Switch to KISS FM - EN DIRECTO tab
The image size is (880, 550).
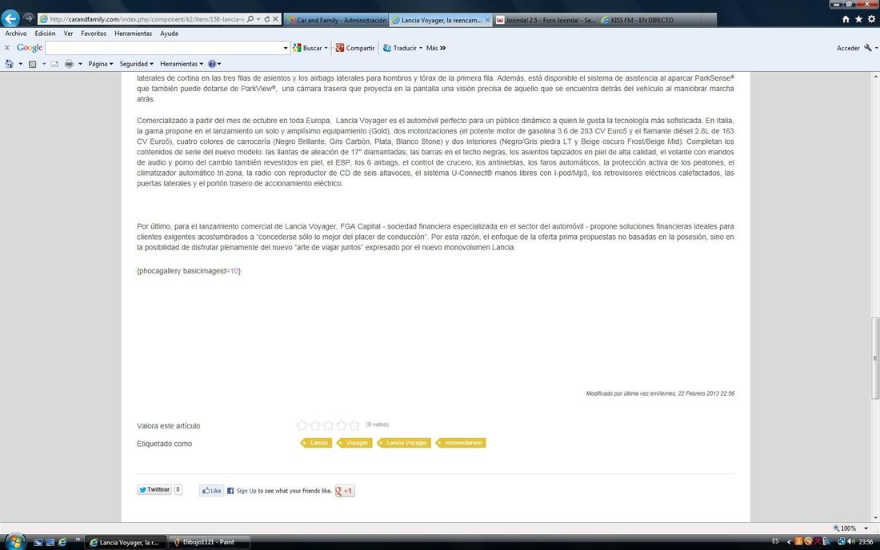[x=650, y=20]
